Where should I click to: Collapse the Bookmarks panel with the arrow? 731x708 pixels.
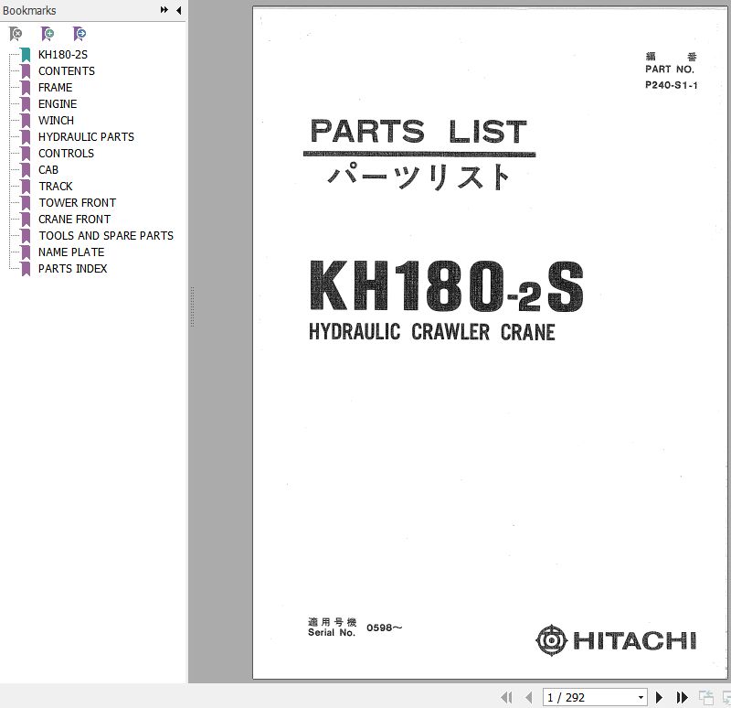[x=178, y=10]
